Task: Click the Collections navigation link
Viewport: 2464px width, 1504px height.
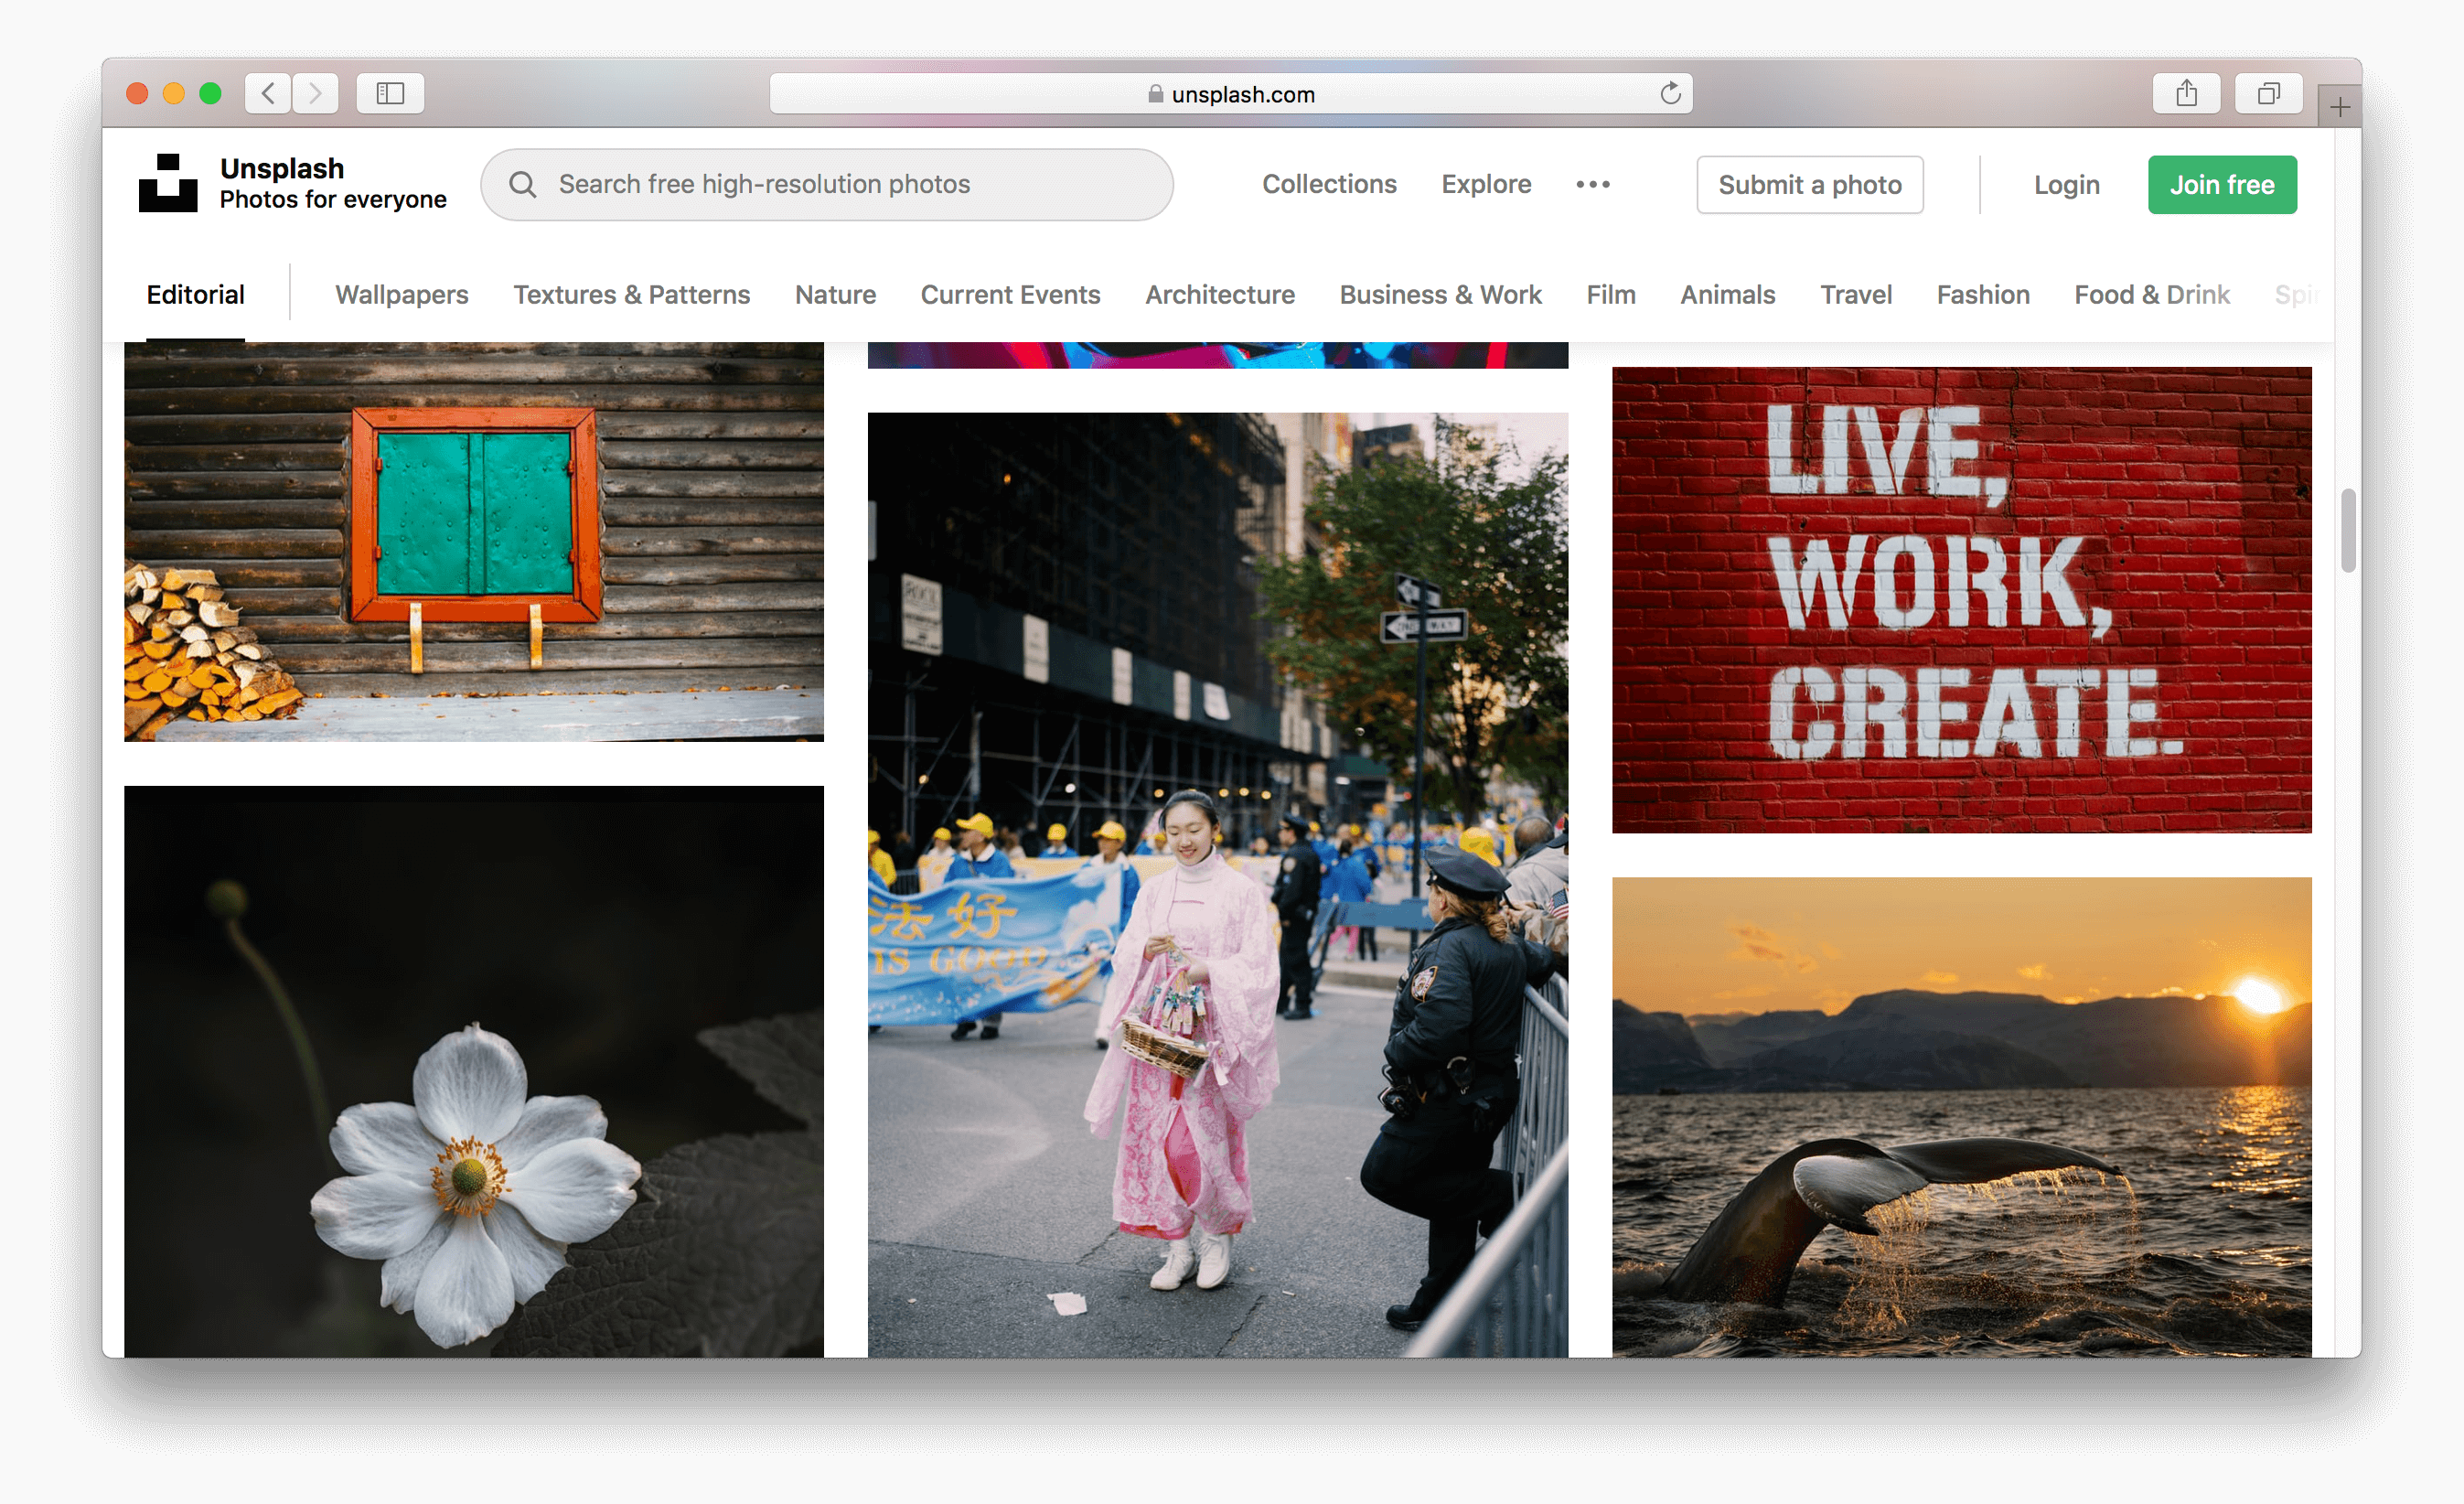Action: click(1328, 184)
